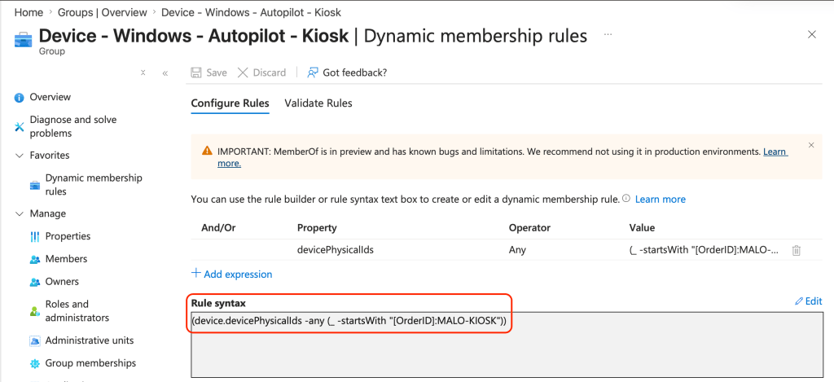Collapse the sidebar with double chevron

[165, 72]
